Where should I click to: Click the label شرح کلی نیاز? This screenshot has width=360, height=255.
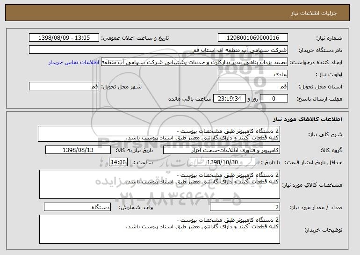tap(325, 134)
